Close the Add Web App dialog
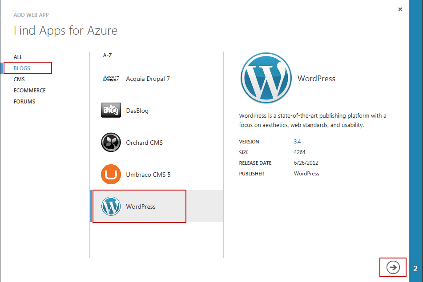 [x=400, y=9]
